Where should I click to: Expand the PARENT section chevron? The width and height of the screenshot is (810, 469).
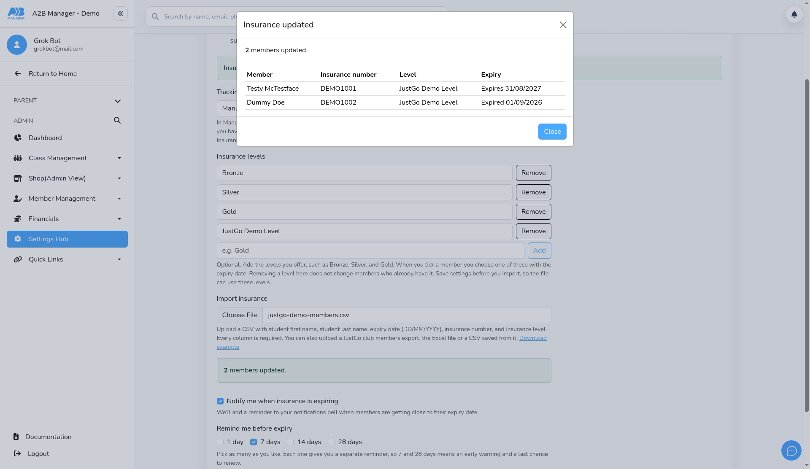pos(118,101)
